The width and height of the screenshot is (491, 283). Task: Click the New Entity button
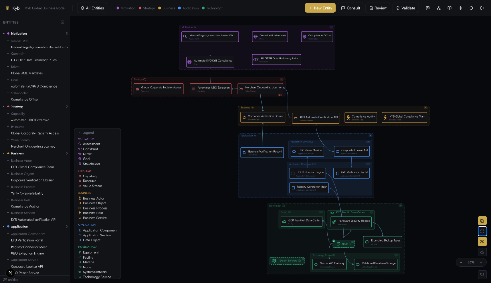tap(320, 8)
